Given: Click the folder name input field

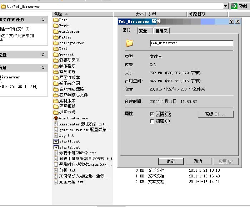Looking at the screenshot, I should [x=191, y=43].
